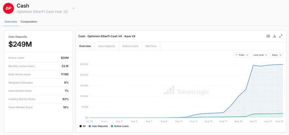Click the 53.1K monthly users value
Image resolution: width=289 pixels, height=135 pixels.
tap(65, 66)
